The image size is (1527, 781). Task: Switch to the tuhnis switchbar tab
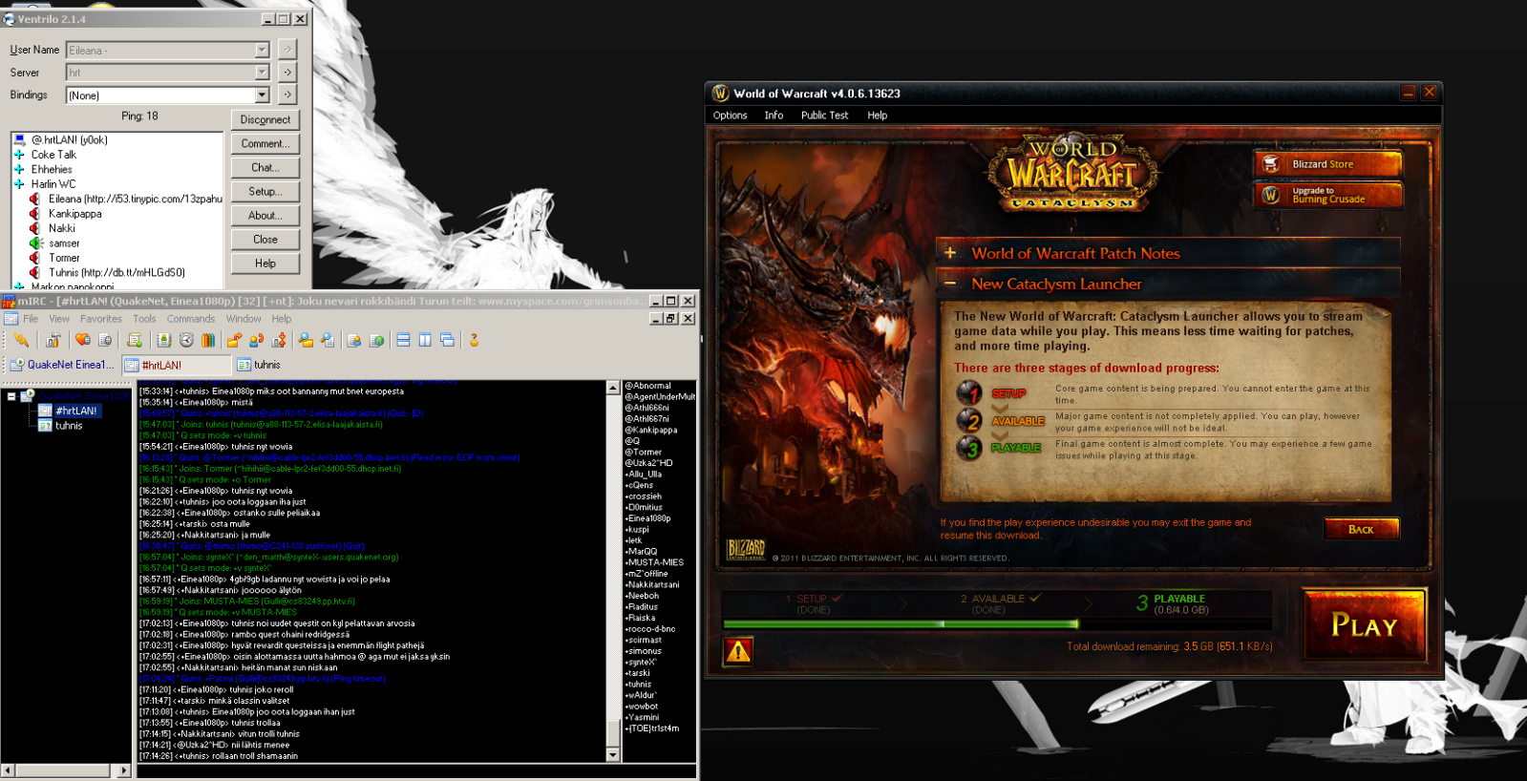[x=259, y=365]
